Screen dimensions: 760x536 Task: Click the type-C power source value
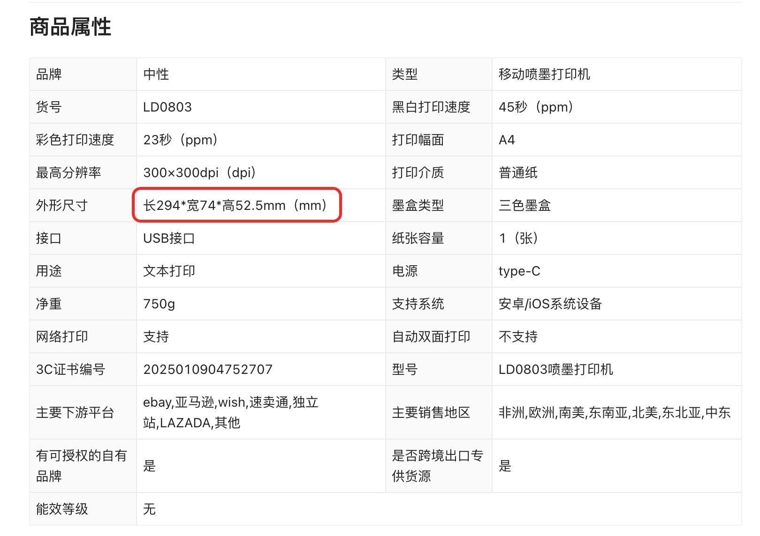coord(519,271)
